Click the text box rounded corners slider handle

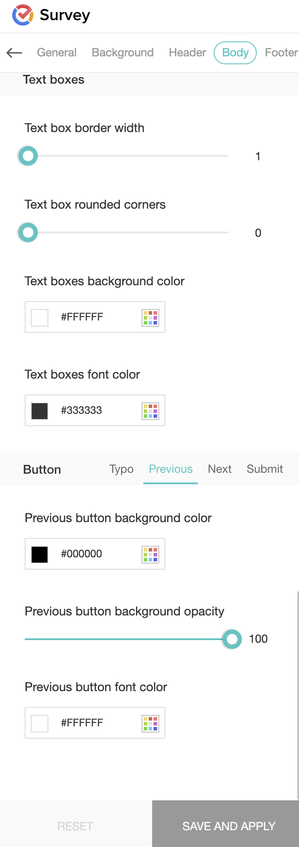tap(28, 232)
